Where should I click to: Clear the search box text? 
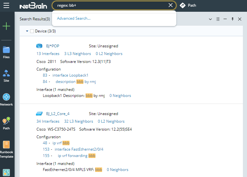[171, 5]
